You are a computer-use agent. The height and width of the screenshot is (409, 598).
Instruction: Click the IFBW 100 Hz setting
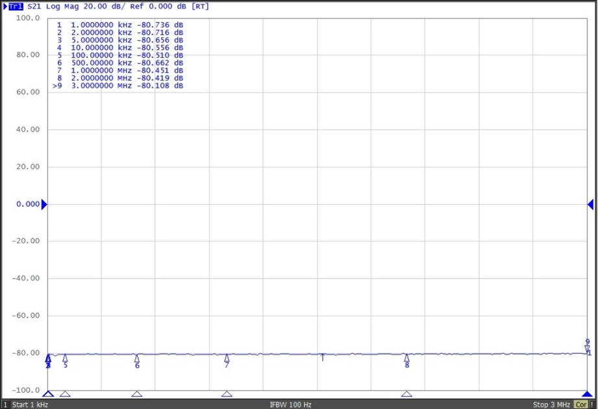click(291, 404)
